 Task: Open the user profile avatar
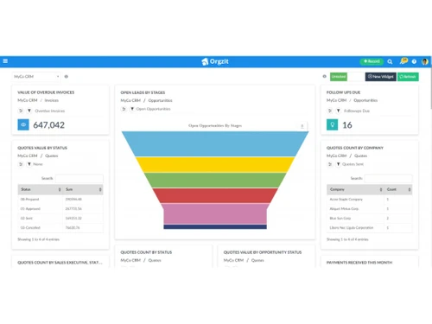(425, 61)
